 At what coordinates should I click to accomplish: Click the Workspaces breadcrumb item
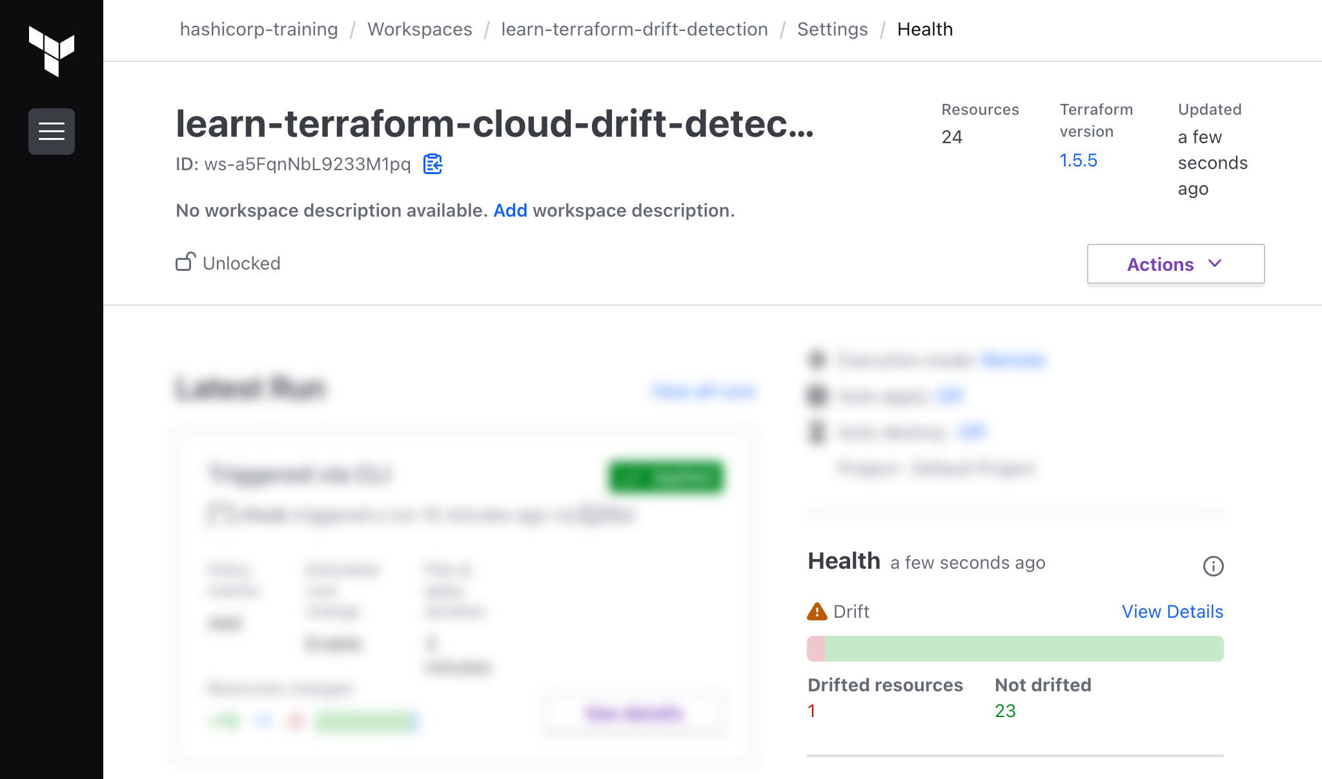pyautogui.click(x=420, y=28)
